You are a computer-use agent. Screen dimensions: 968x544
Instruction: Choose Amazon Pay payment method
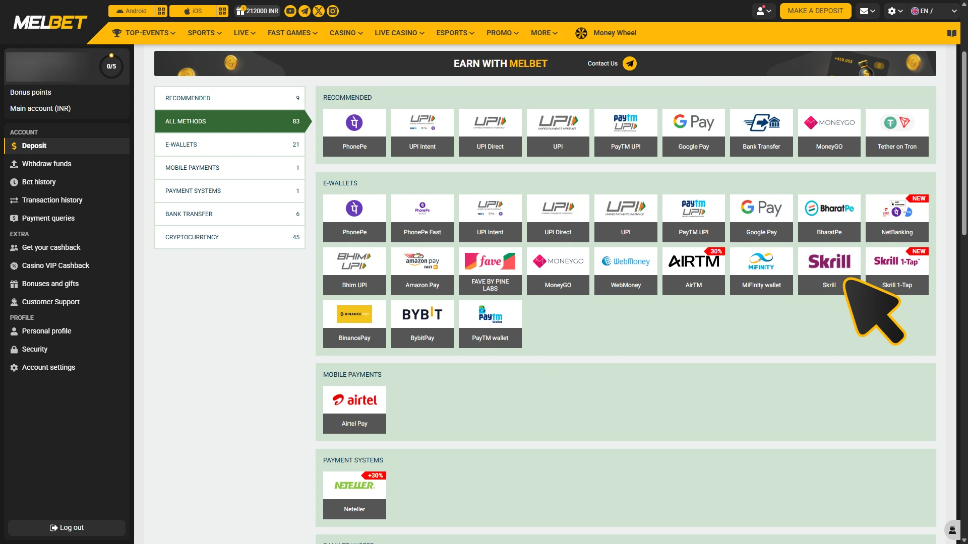point(422,271)
